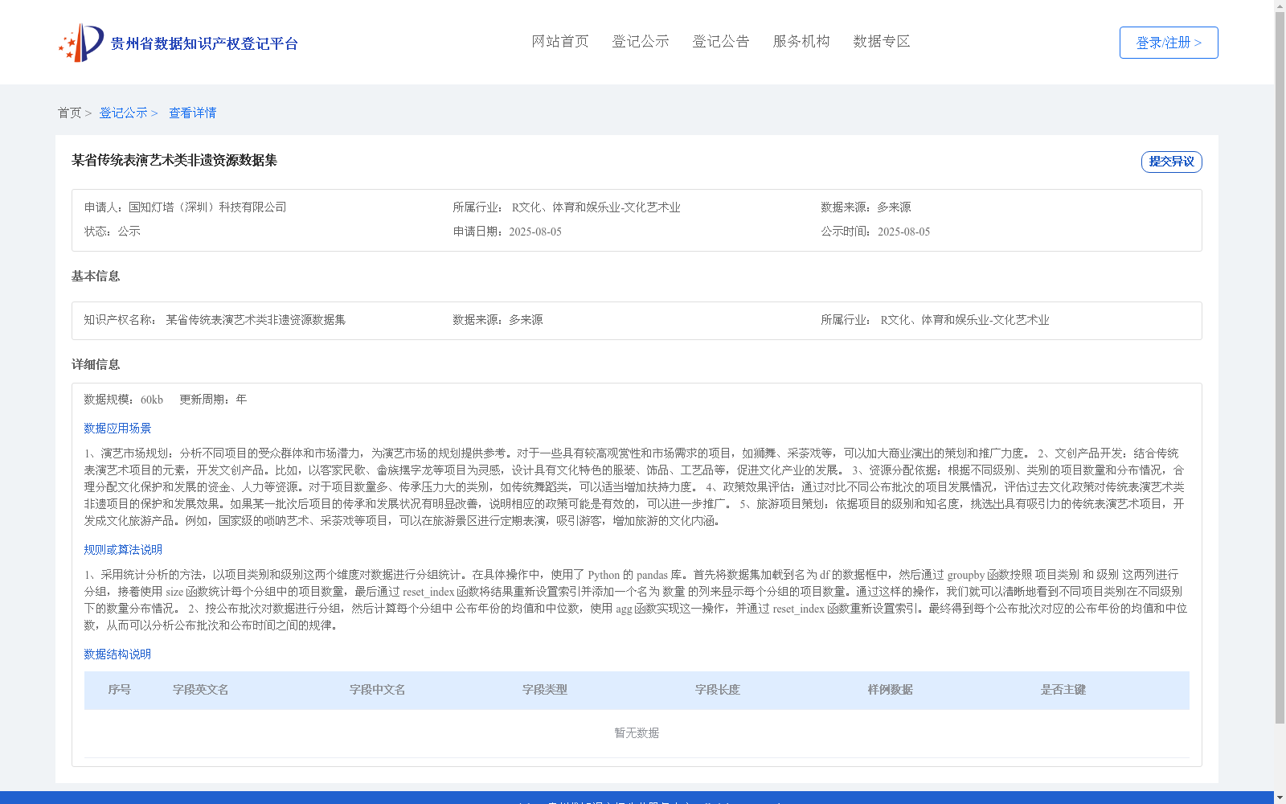The width and height of the screenshot is (1286, 804).
Task: Open the 登记公示 navigation item
Action: [x=641, y=41]
